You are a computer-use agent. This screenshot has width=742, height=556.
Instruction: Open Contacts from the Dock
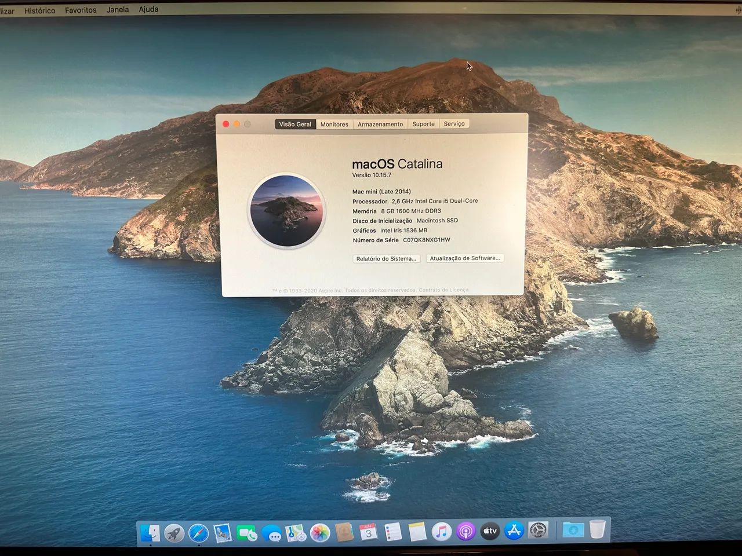point(344,532)
